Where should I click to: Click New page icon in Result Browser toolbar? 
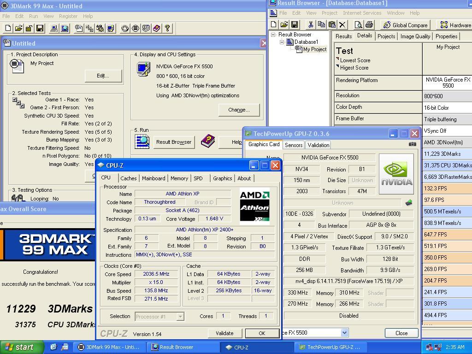[274, 25]
